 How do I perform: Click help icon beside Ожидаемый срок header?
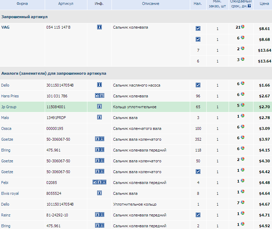point(249,6)
